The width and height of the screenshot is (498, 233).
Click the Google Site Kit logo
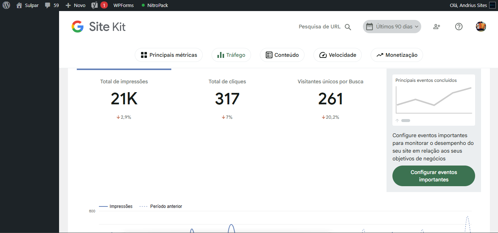[x=99, y=27]
